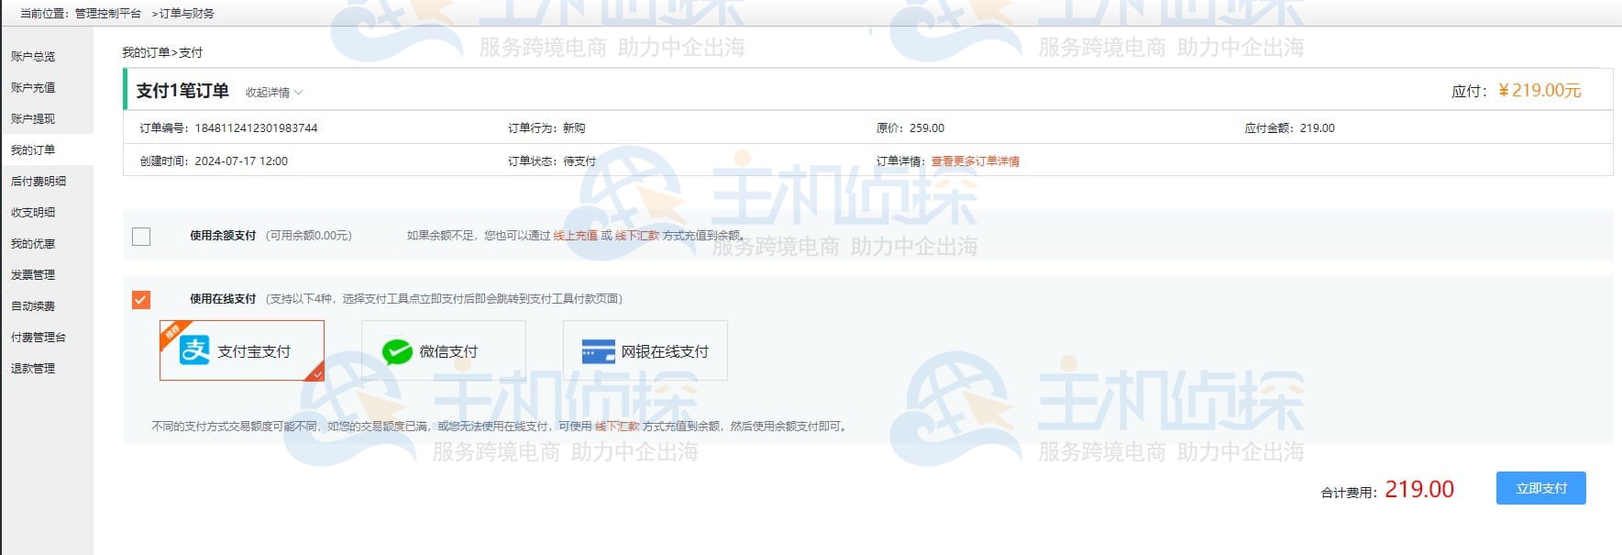Image resolution: width=1622 pixels, height=555 pixels.
Task: Click the 应付金额 219.00 value
Action: (1318, 128)
